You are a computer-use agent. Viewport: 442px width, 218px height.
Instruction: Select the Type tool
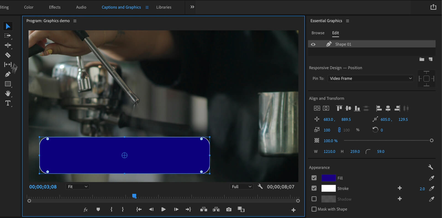point(8,103)
